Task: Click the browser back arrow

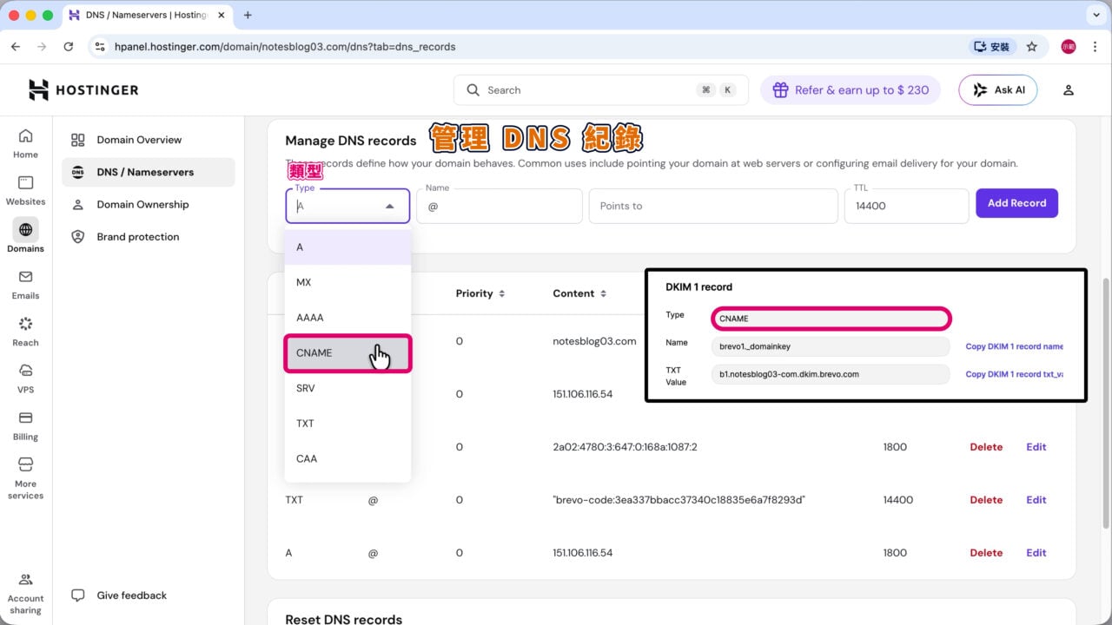Action: click(16, 47)
